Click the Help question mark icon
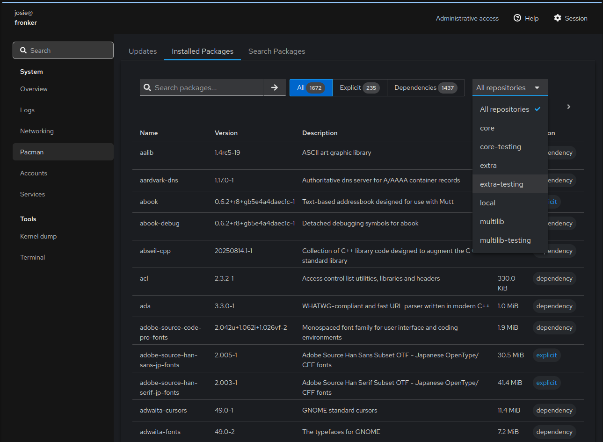603x442 pixels. pos(517,18)
